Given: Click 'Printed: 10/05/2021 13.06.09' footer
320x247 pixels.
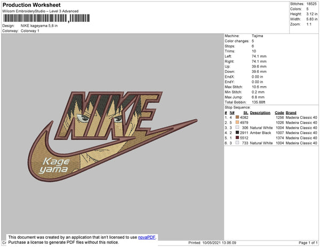Looking at the screenshot, I should pyautogui.click(x=212, y=243).
